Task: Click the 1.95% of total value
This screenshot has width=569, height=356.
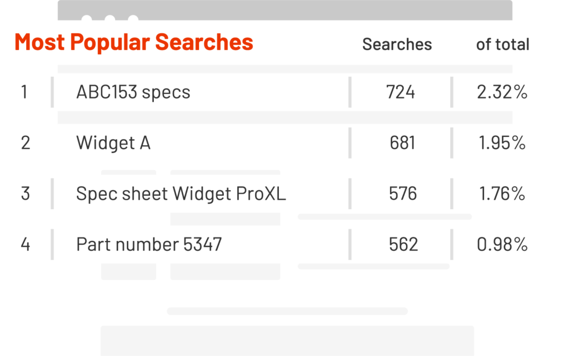Action: tap(502, 143)
